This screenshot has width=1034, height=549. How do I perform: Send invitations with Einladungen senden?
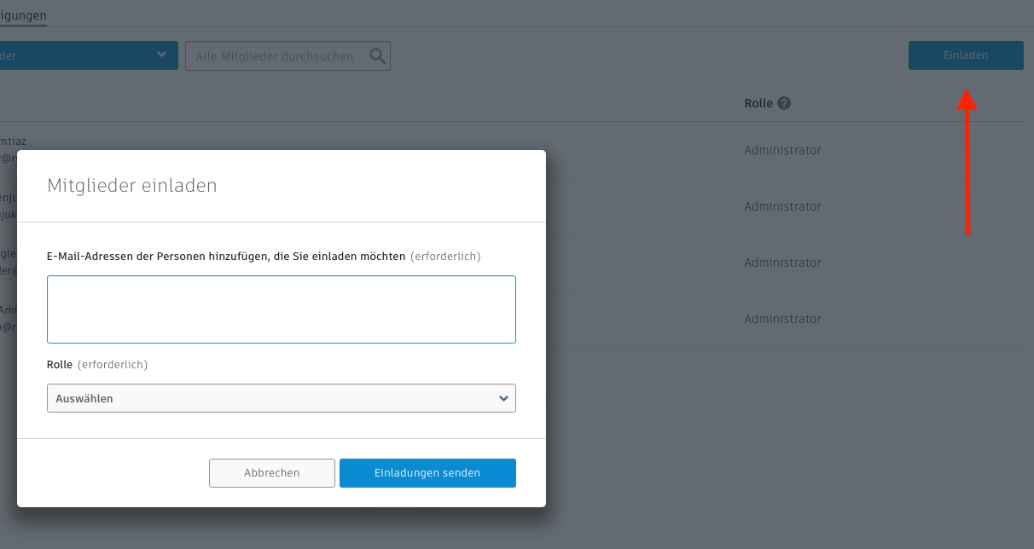pyautogui.click(x=427, y=473)
